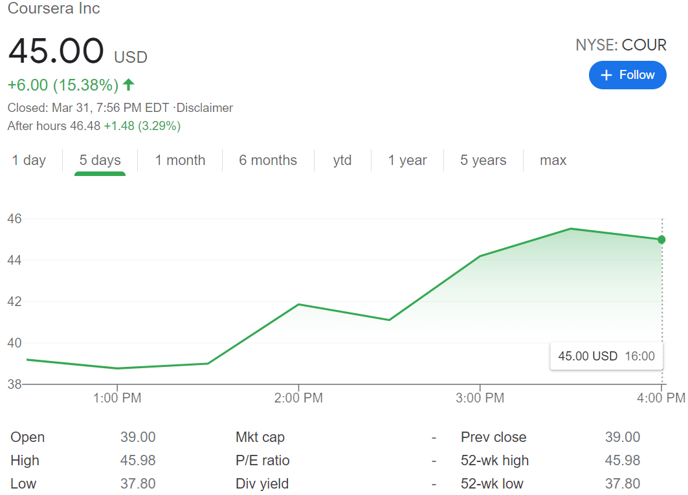Click the 42 y-axis label
The image size is (688, 495).
pos(14,302)
